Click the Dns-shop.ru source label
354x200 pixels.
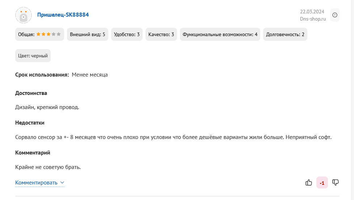[x=313, y=19]
